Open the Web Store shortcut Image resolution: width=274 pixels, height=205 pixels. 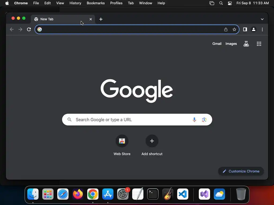122,145
